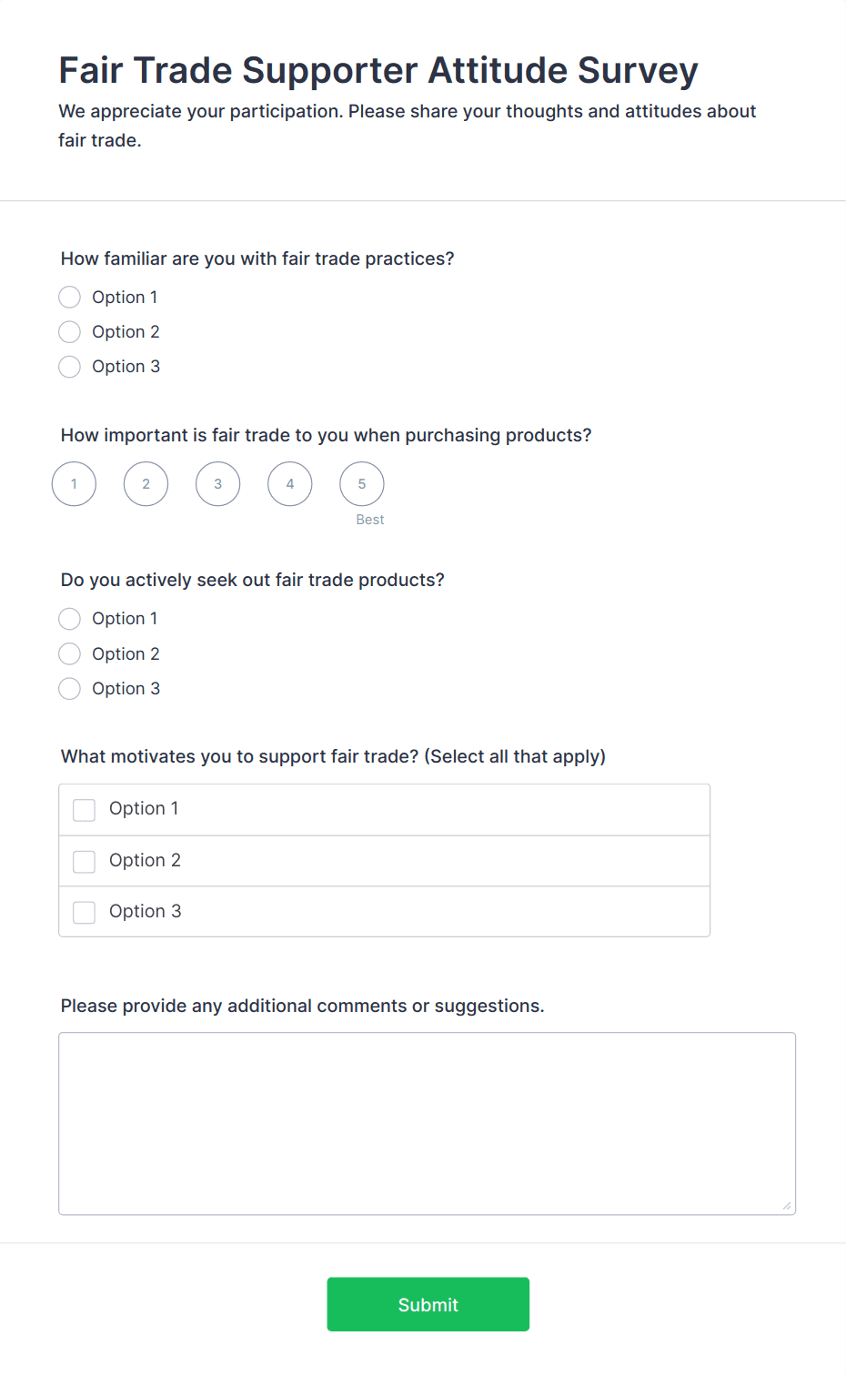The height and width of the screenshot is (1376, 846).
Task: Check Option 3 under motivation question
Action: pyautogui.click(x=85, y=912)
